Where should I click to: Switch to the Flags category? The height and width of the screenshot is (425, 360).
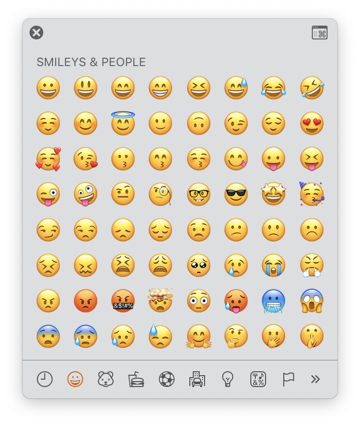pyautogui.click(x=288, y=379)
